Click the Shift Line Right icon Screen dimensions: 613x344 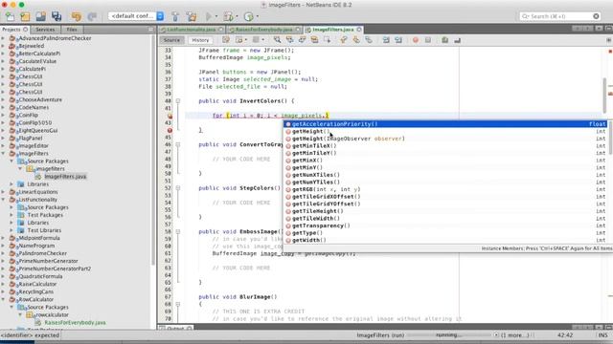click(398, 40)
